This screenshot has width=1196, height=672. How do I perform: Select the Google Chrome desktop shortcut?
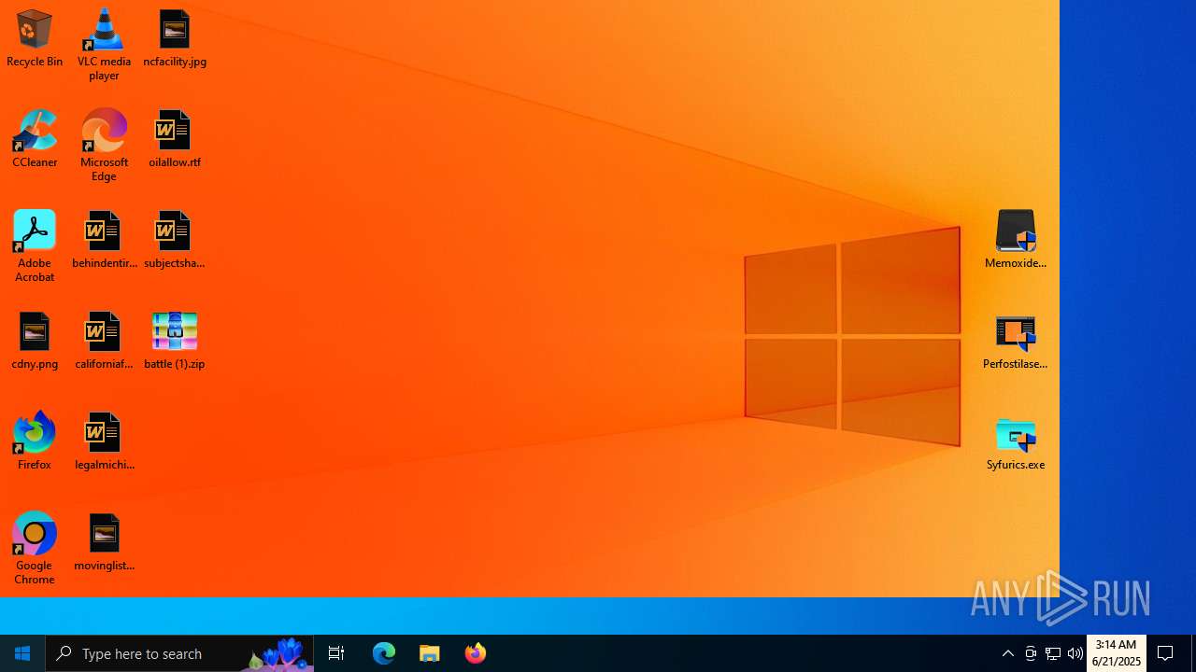(35, 549)
